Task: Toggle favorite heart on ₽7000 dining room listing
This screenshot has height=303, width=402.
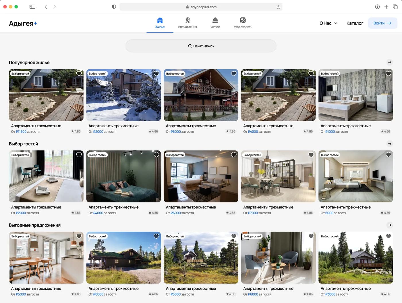Action: click(x=311, y=155)
